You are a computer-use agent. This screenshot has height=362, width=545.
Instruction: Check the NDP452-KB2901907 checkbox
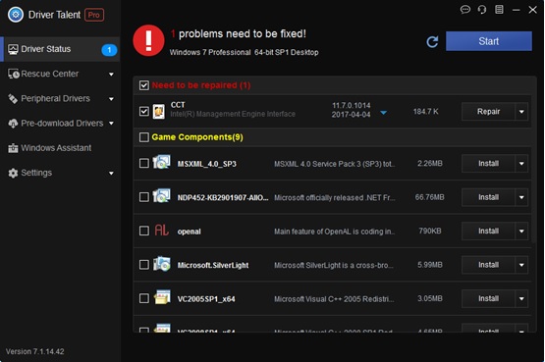tap(144, 197)
